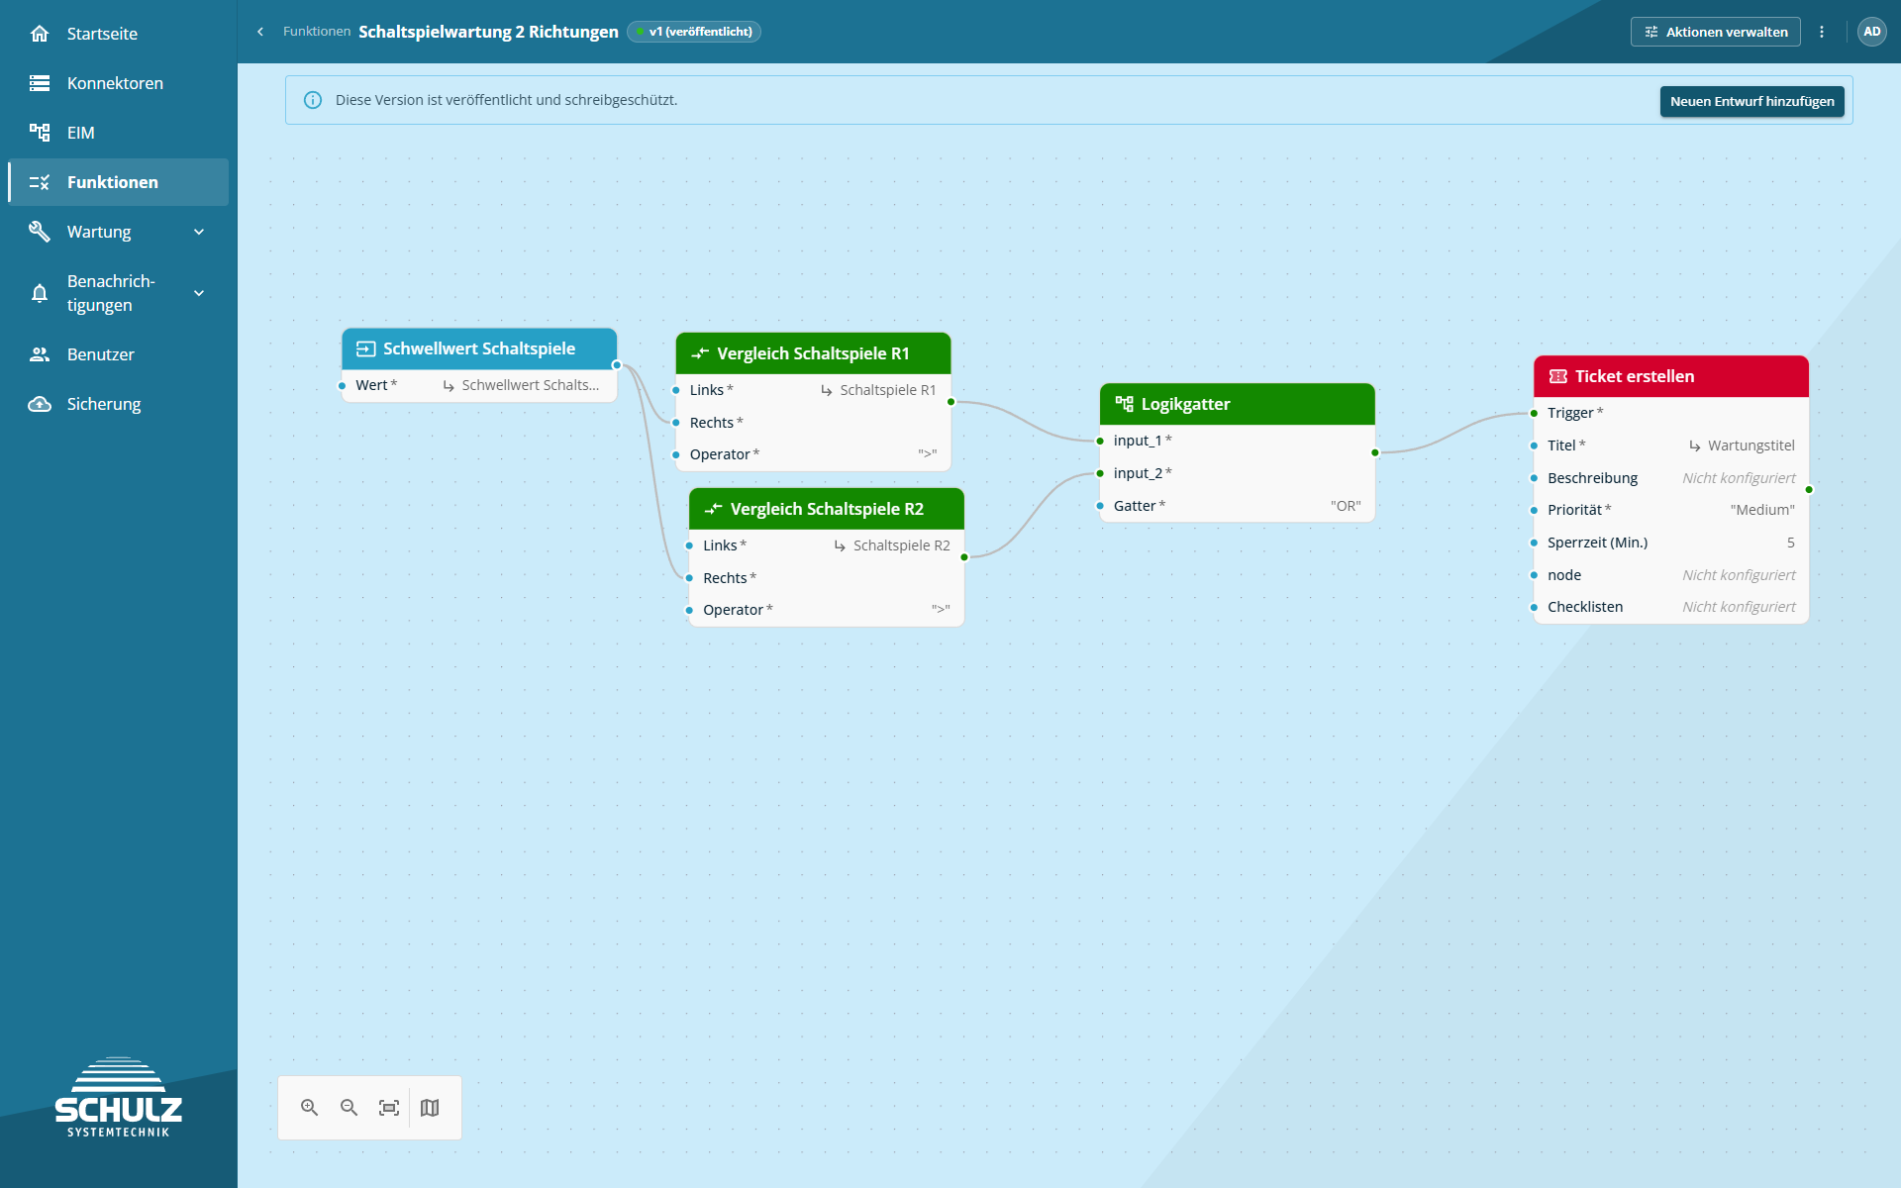Click the Wartung wrench icon
This screenshot has height=1188, width=1901.
(40, 232)
